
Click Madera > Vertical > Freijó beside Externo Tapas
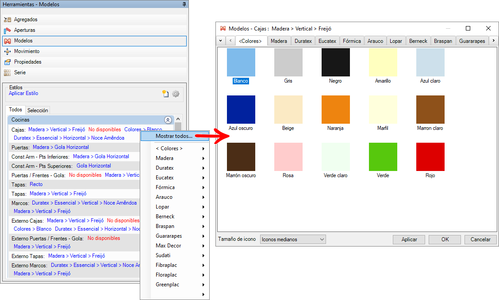77,256
